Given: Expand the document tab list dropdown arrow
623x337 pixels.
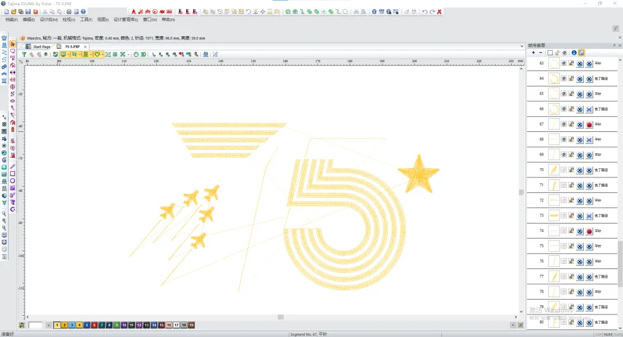Looking at the screenshot, I should [521, 47].
